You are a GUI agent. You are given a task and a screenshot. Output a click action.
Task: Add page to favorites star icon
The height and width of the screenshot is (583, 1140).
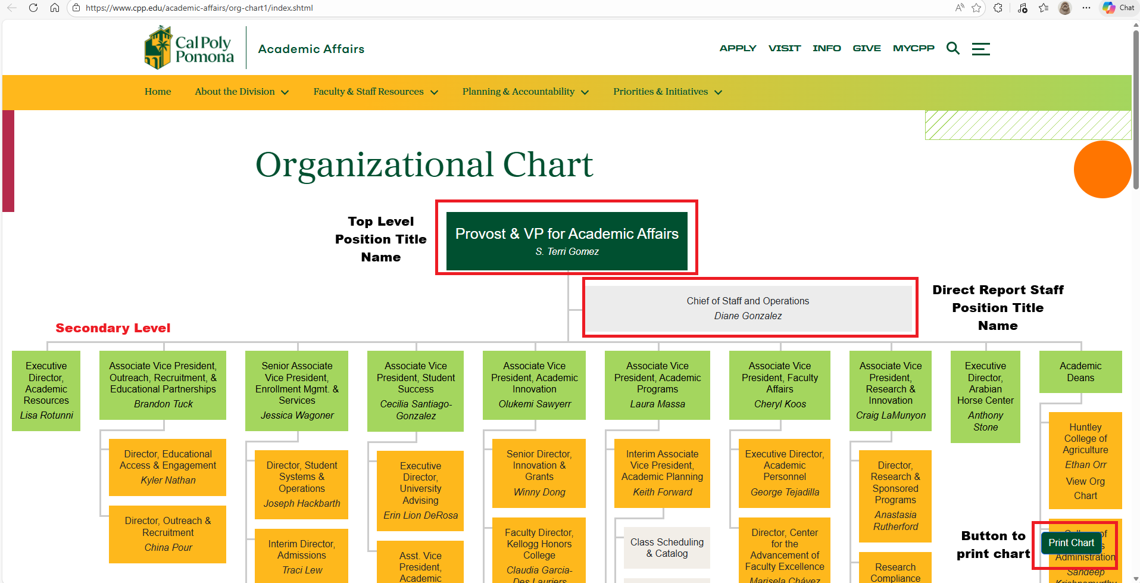(976, 8)
